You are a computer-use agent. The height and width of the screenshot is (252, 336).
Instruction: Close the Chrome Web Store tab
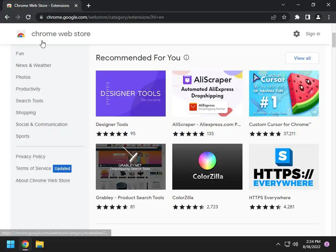76,6
